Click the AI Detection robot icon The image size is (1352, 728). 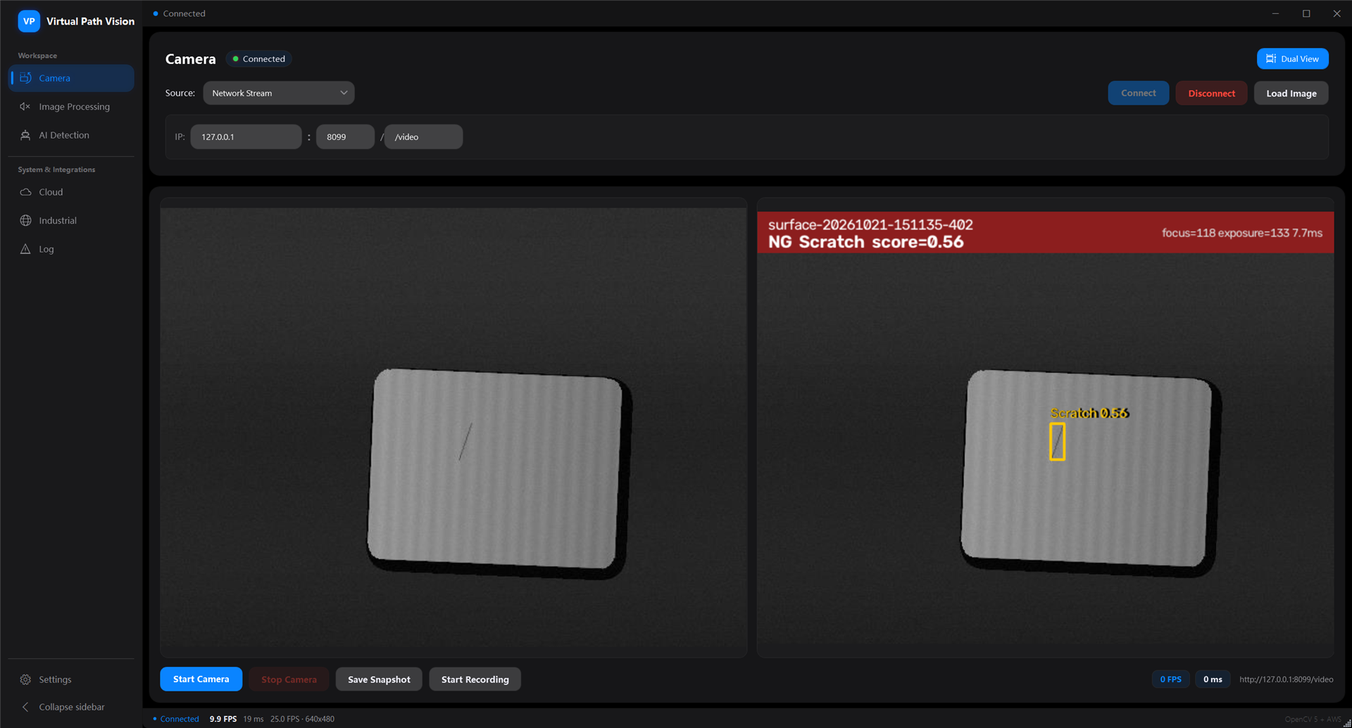click(x=25, y=135)
